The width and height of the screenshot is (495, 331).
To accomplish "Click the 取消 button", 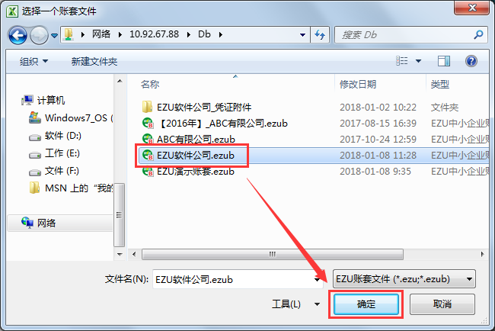I will [442, 304].
